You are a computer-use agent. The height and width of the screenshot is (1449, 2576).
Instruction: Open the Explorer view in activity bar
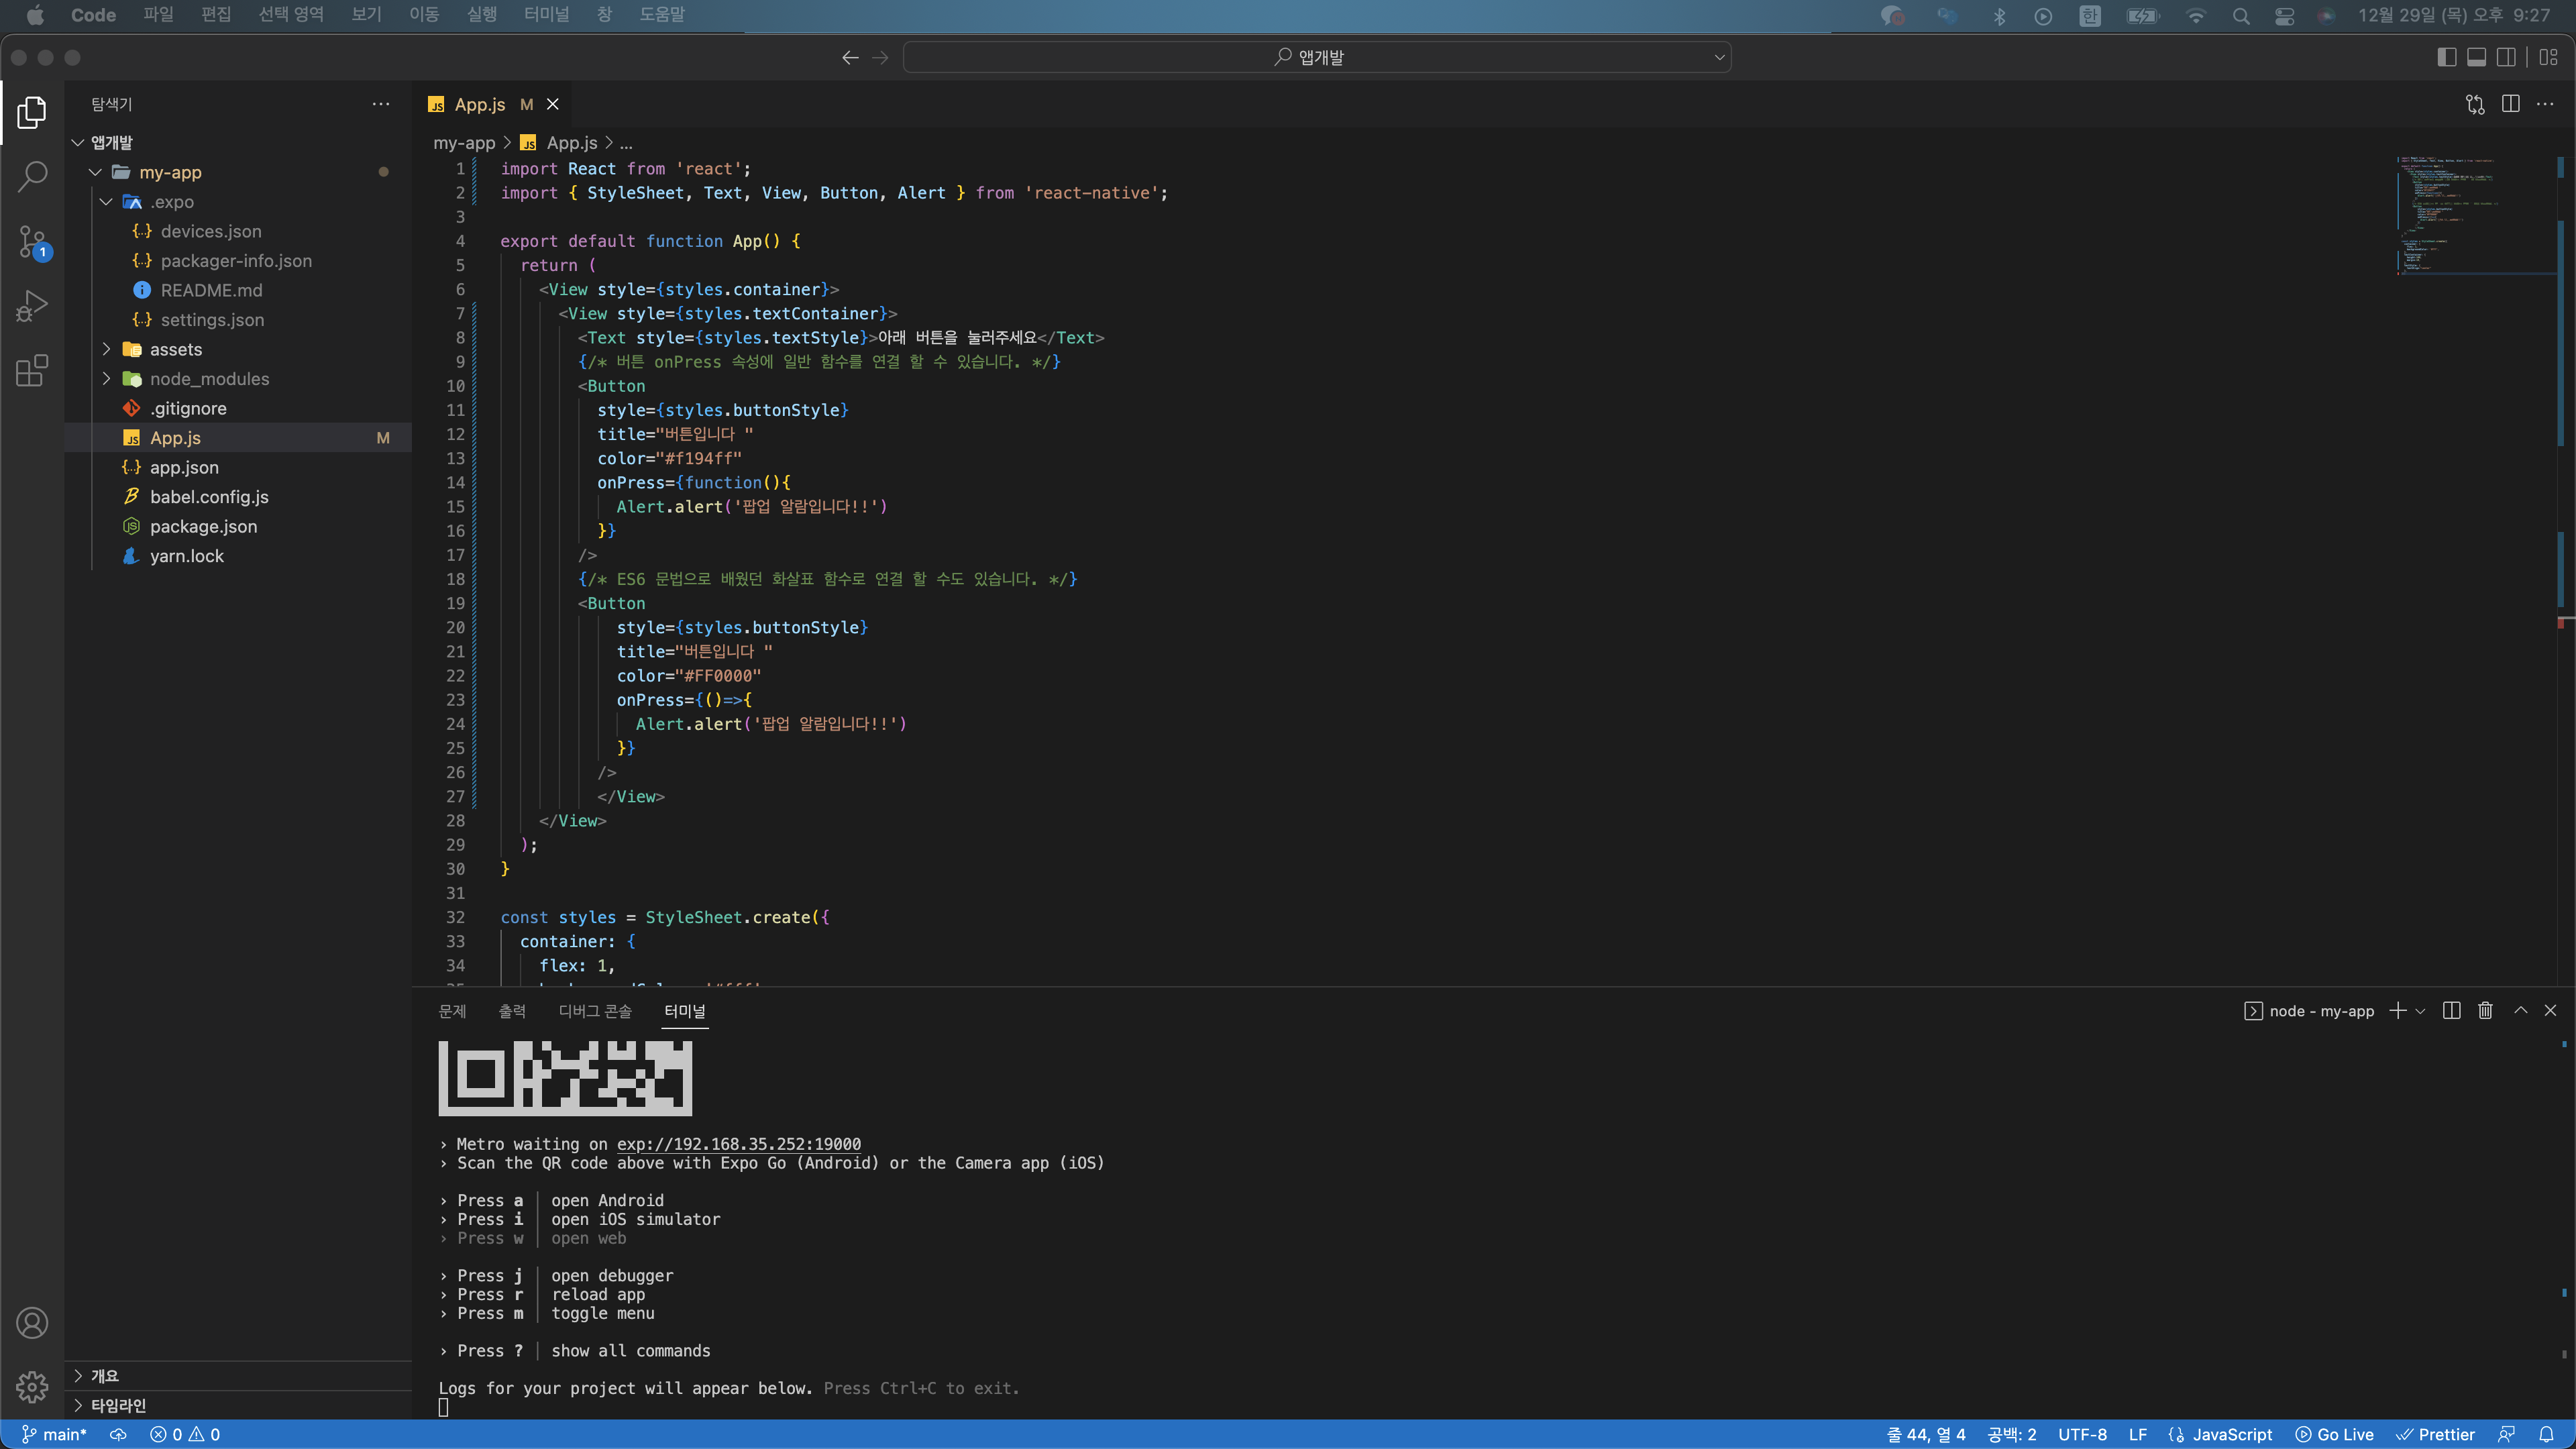click(32, 112)
